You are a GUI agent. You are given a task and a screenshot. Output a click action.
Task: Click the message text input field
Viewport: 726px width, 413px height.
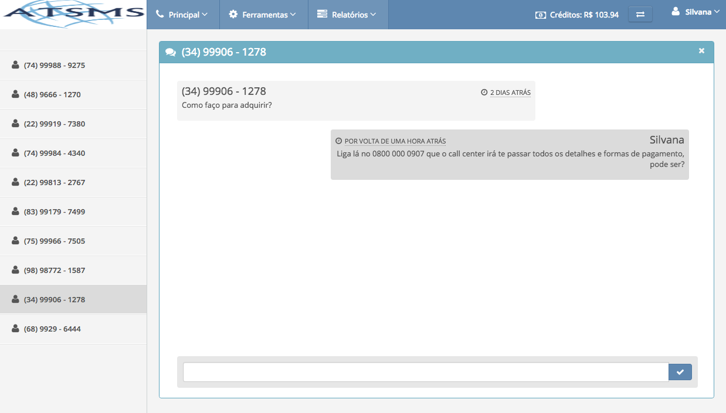(x=425, y=372)
